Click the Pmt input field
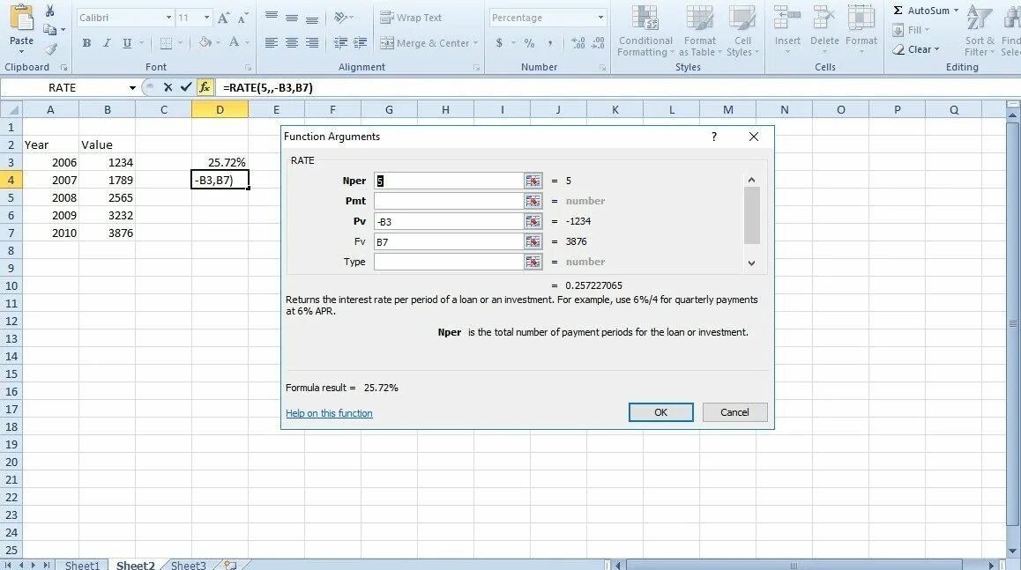Viewport: 1021px width, 570px height. 450,201
